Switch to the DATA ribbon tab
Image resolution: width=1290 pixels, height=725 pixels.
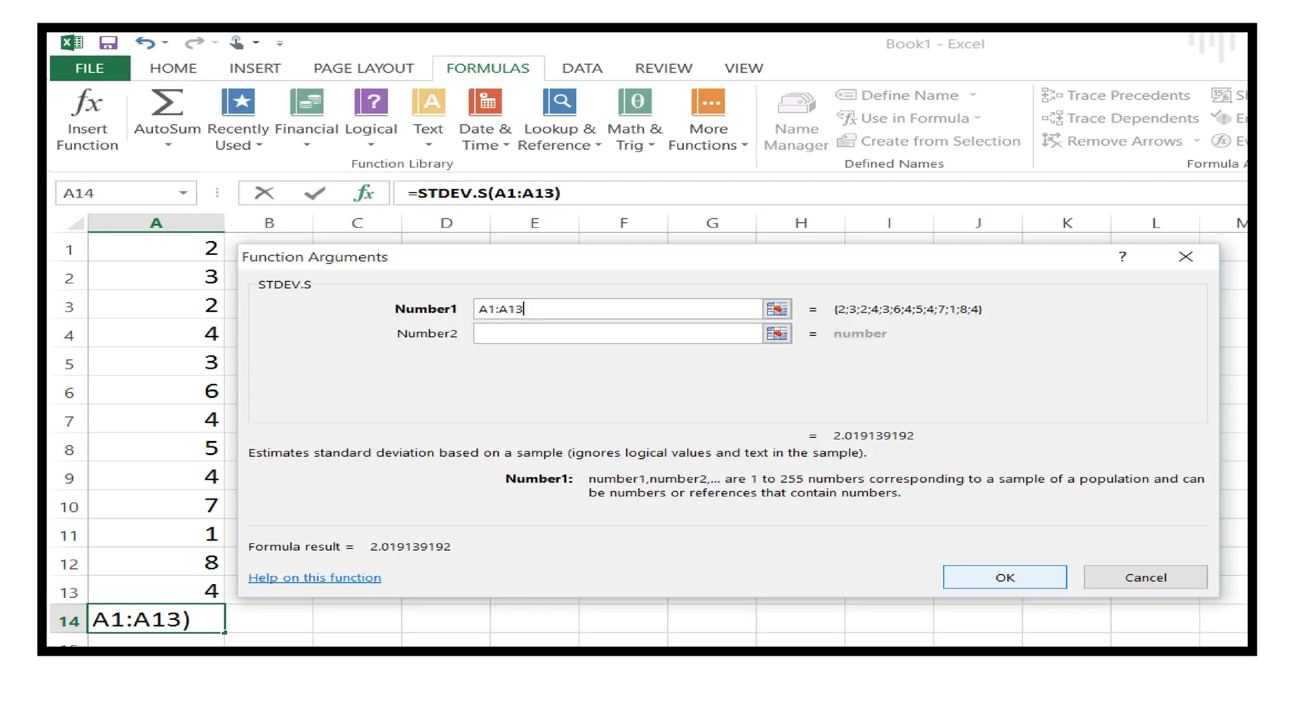tap(581, 68)
